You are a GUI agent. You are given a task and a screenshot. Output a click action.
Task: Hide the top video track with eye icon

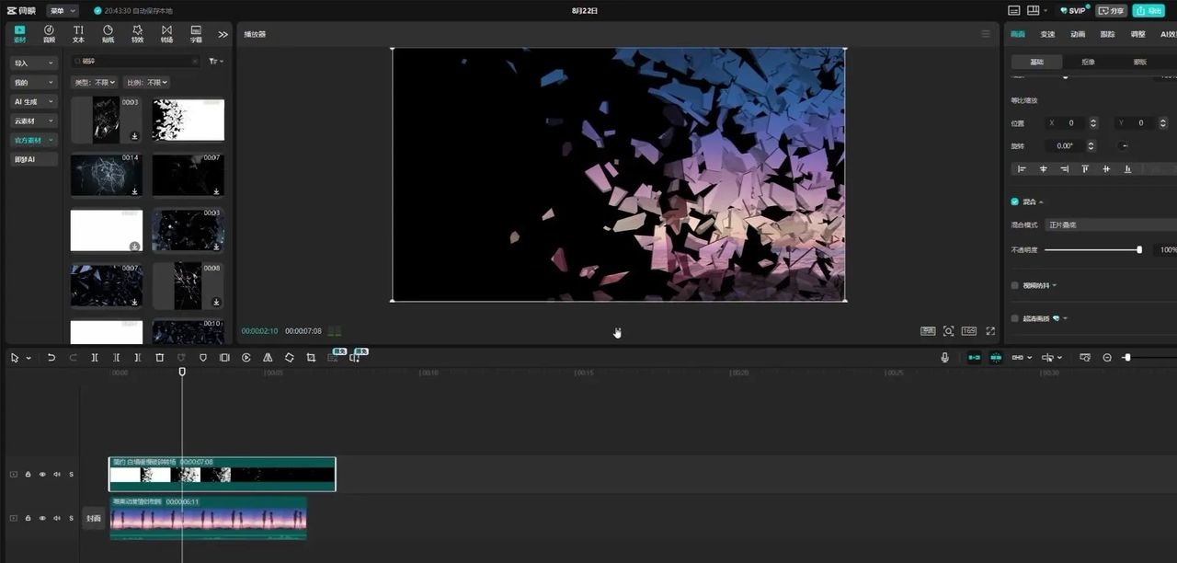tap(42, 475)
